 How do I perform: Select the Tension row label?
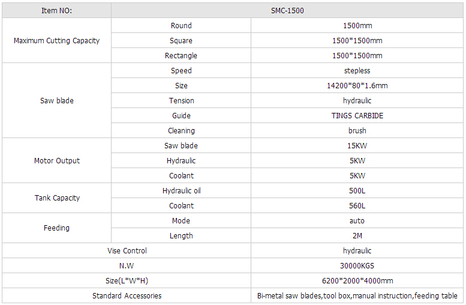[x=181, y=101]
